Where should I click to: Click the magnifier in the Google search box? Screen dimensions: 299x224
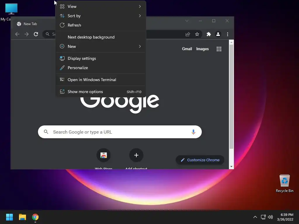pos(46,132)
